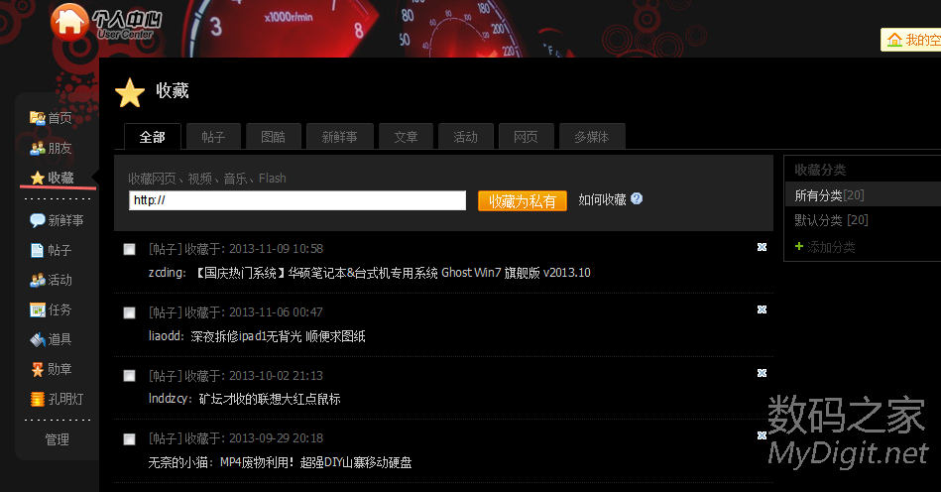The height and width of the screenshot is (492, 941).
Task: Open MP4废物利用 移动硬盘 post link
Action: point(315,462)
